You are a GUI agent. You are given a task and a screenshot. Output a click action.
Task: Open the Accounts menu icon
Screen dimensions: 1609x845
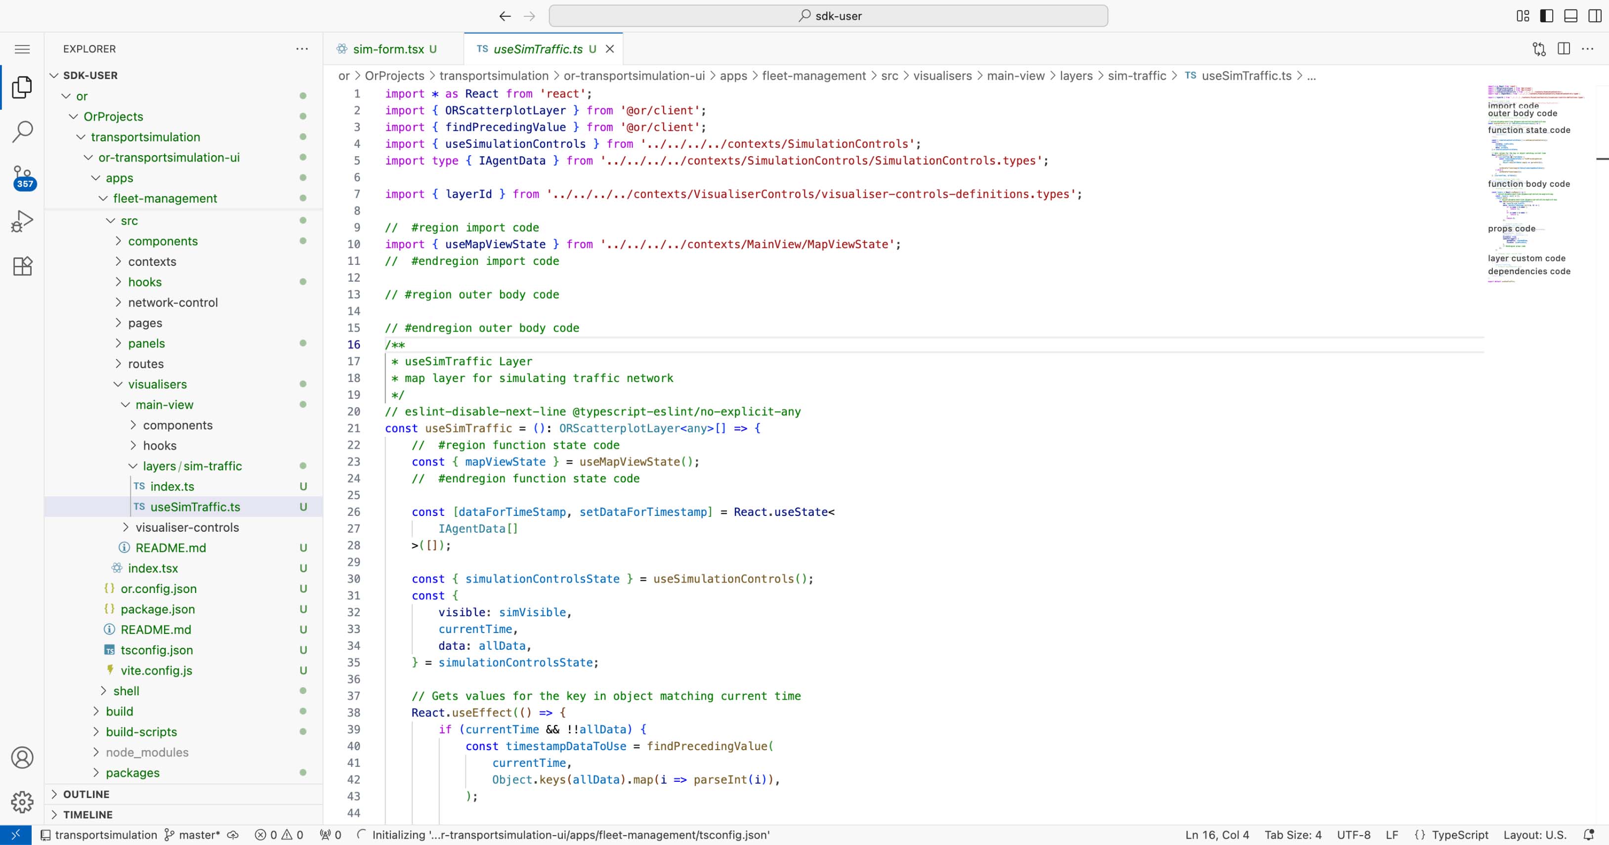(x=23, y=758)
